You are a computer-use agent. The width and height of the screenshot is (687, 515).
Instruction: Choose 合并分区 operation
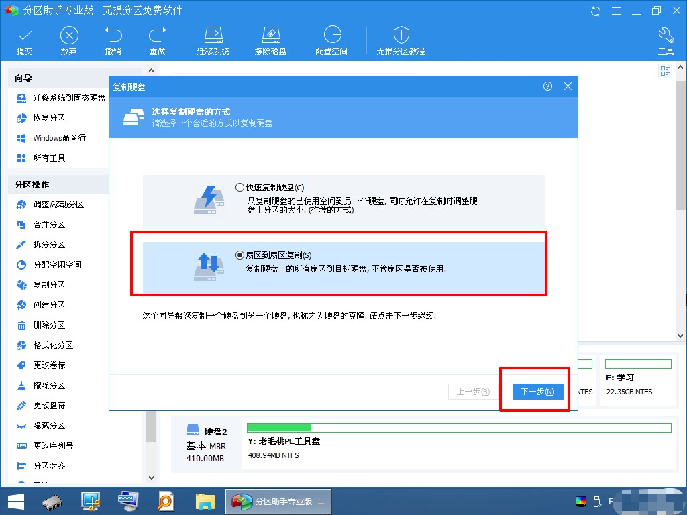[41, 225]
